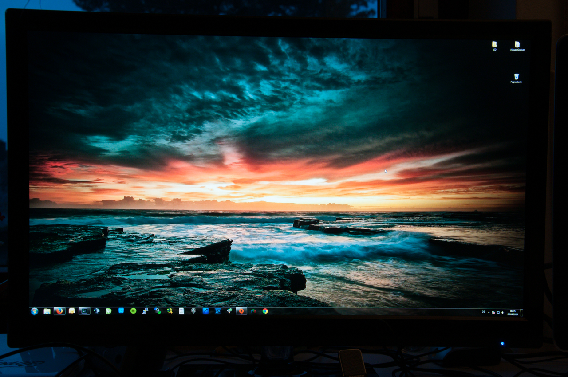Click the Show Desktop button
The height and width of the screenshot is (377, 568).
521,313
